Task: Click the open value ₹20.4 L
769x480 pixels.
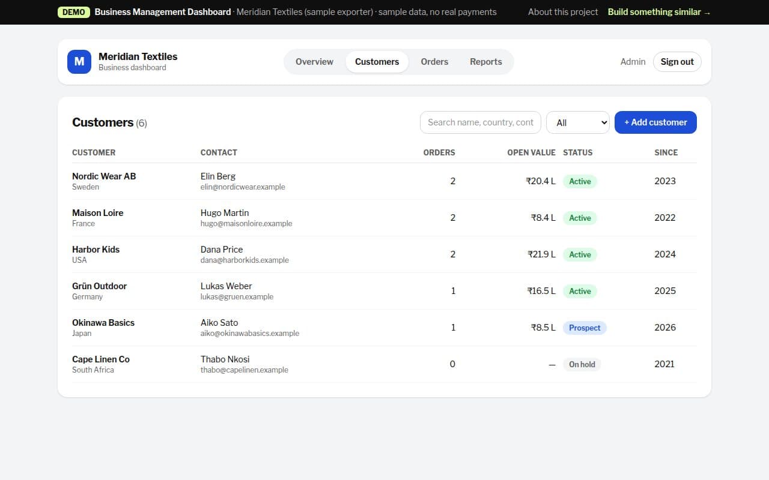Action: pos(541,181)
